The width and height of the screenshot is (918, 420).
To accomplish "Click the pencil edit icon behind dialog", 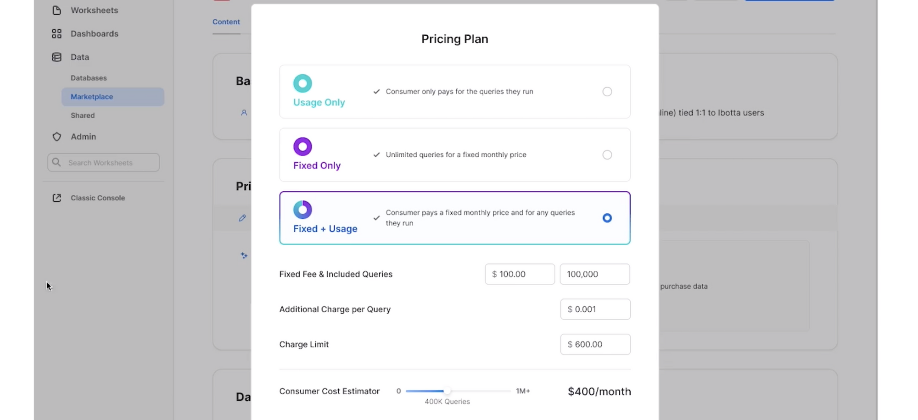I will (242, 218).
